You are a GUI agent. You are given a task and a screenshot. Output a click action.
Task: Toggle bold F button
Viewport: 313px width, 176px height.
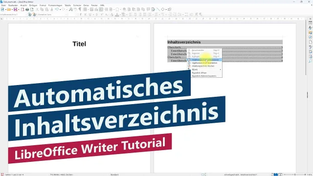[81, 14]
